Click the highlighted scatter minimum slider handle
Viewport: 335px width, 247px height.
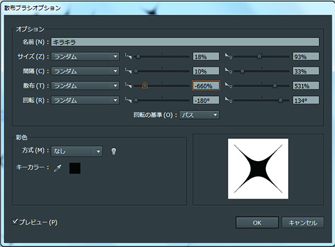[x=145, y=85]
